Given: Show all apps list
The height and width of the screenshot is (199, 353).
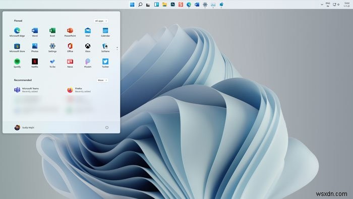Looking at the screenshot, I should pyautogui.click(x=101, y=21).
